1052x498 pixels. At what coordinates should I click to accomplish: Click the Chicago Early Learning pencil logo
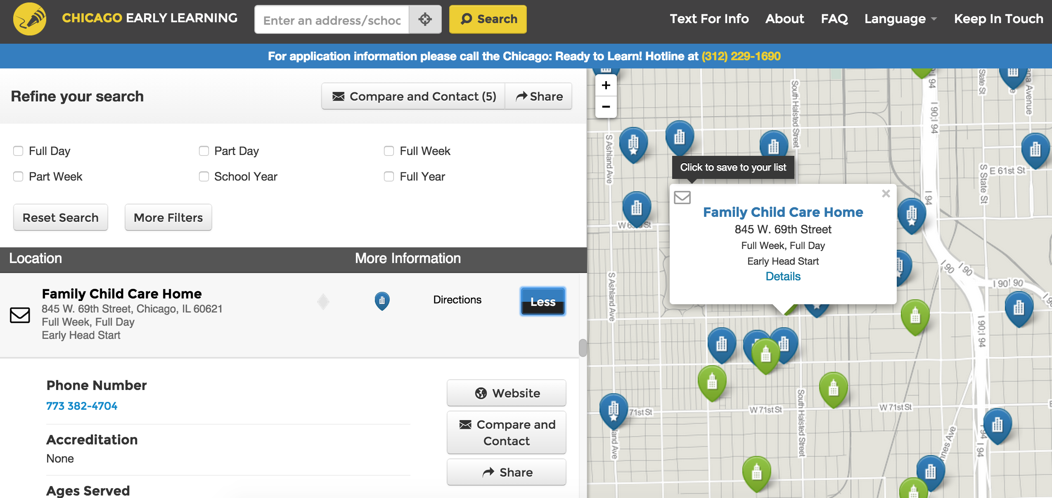29,19
